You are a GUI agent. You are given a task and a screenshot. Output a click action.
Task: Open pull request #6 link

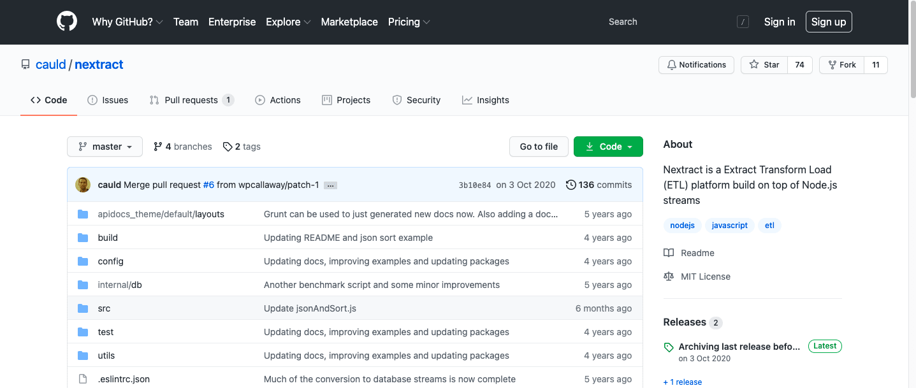208,185
